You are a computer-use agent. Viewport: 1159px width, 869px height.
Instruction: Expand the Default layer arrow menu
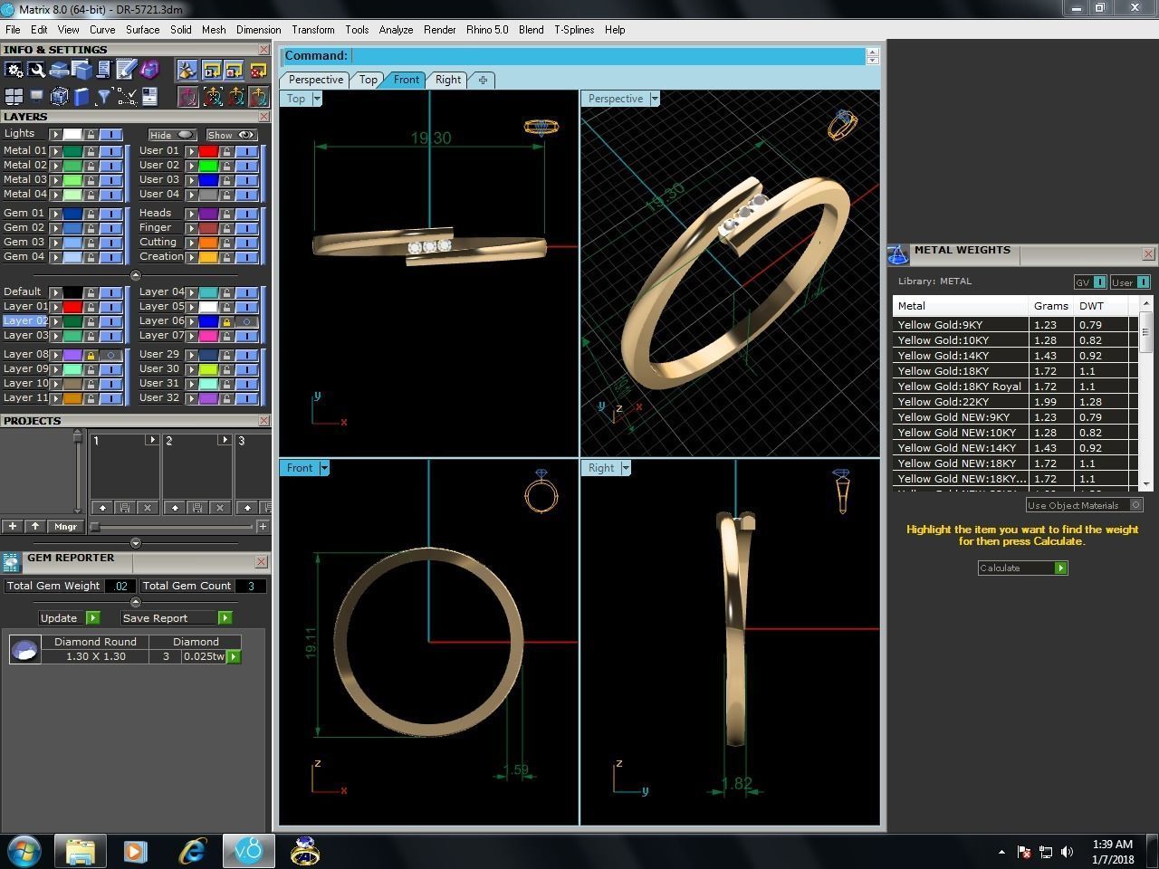(55, 292)
